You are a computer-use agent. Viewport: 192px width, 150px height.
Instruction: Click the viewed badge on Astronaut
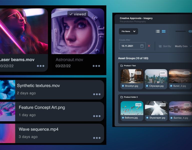click(77, 14)
